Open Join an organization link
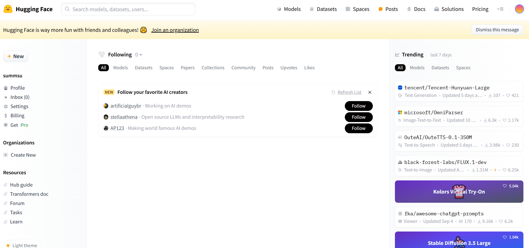529x248 pixels. (175, 30)
